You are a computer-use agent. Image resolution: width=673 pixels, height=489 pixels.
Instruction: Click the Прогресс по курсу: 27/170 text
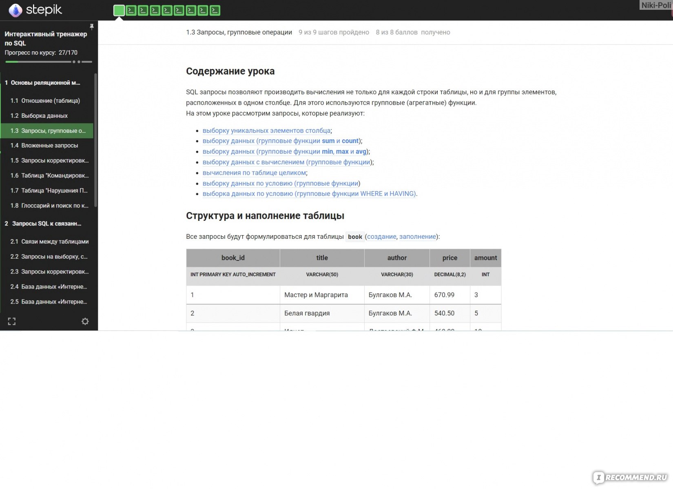[x=41, y=53]
